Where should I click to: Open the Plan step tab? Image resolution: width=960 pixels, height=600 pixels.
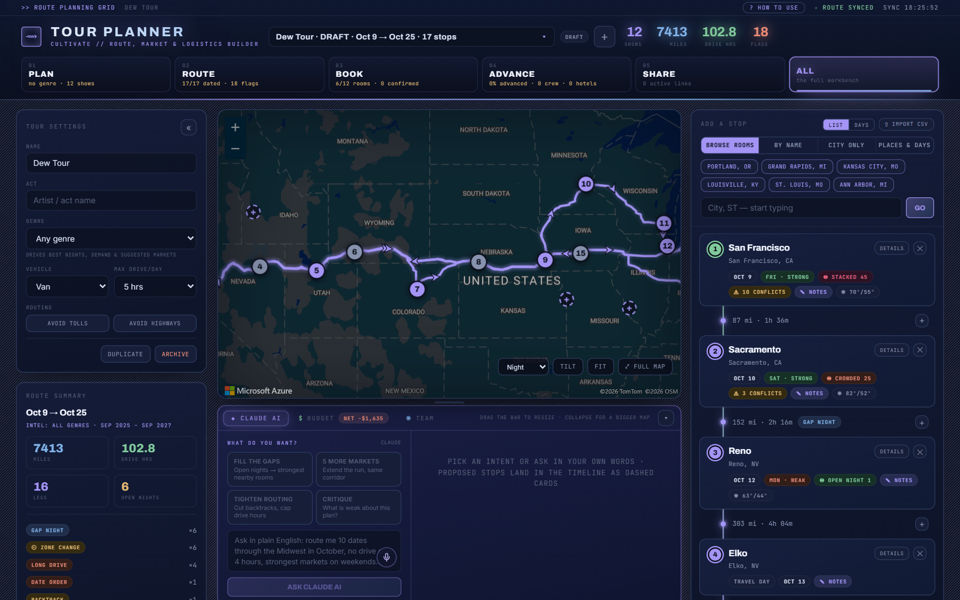pyautogui.click(x=96, y=75)
